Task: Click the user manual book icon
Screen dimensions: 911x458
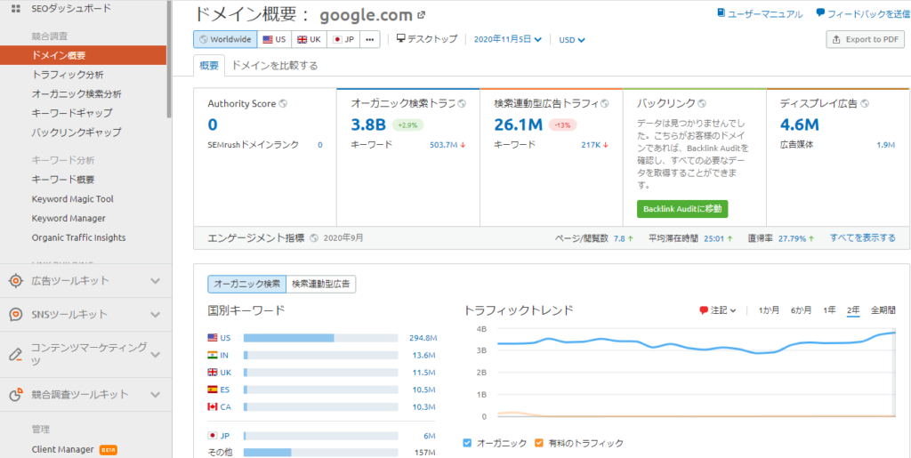Action: point(721,12)
